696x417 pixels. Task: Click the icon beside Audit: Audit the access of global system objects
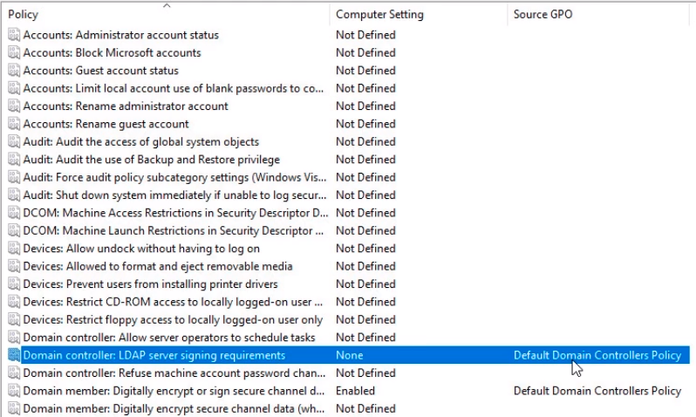click(14, 141)
